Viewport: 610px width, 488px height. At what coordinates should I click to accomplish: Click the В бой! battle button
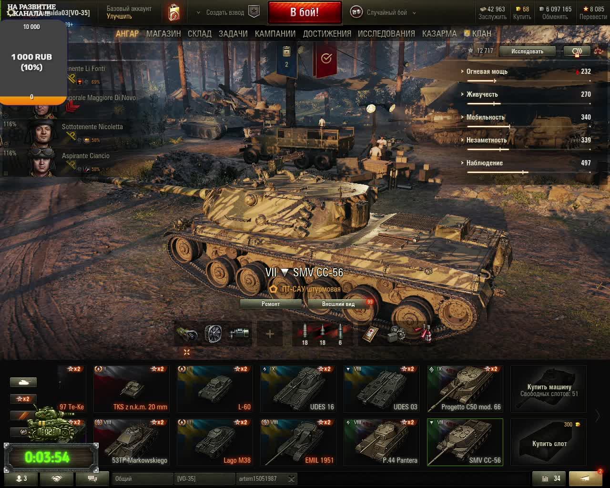(x=305, y=12)
